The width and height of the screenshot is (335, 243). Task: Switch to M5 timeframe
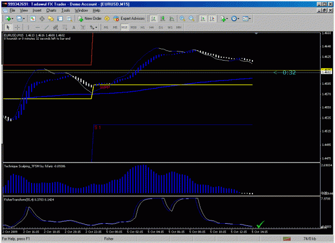pos(115,27)
